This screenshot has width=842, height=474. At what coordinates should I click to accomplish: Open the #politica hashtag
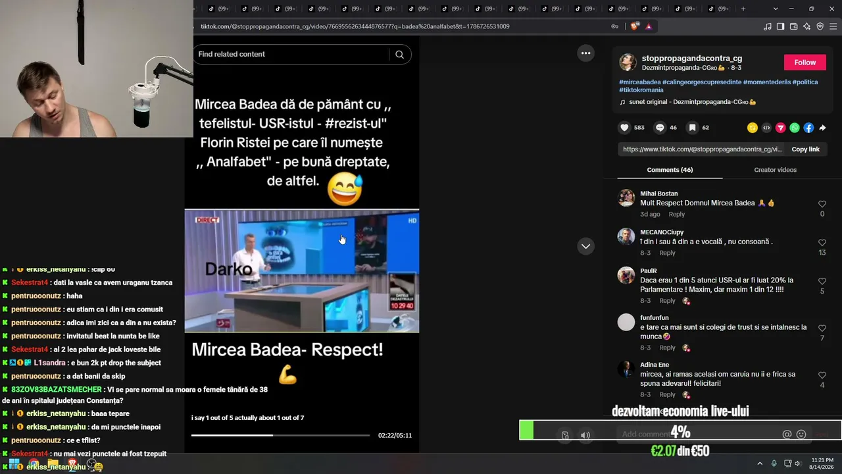point(805,82)
